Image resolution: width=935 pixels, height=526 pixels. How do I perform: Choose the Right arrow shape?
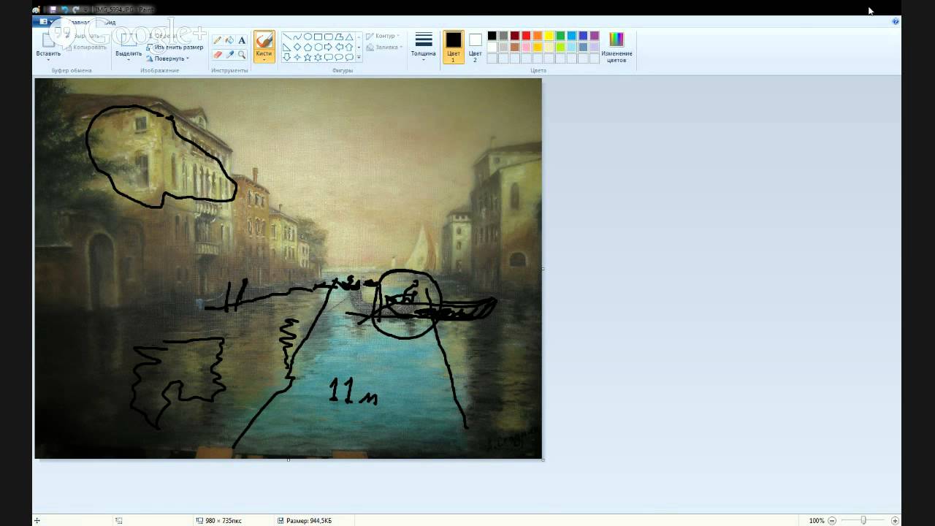coord(329,47)
